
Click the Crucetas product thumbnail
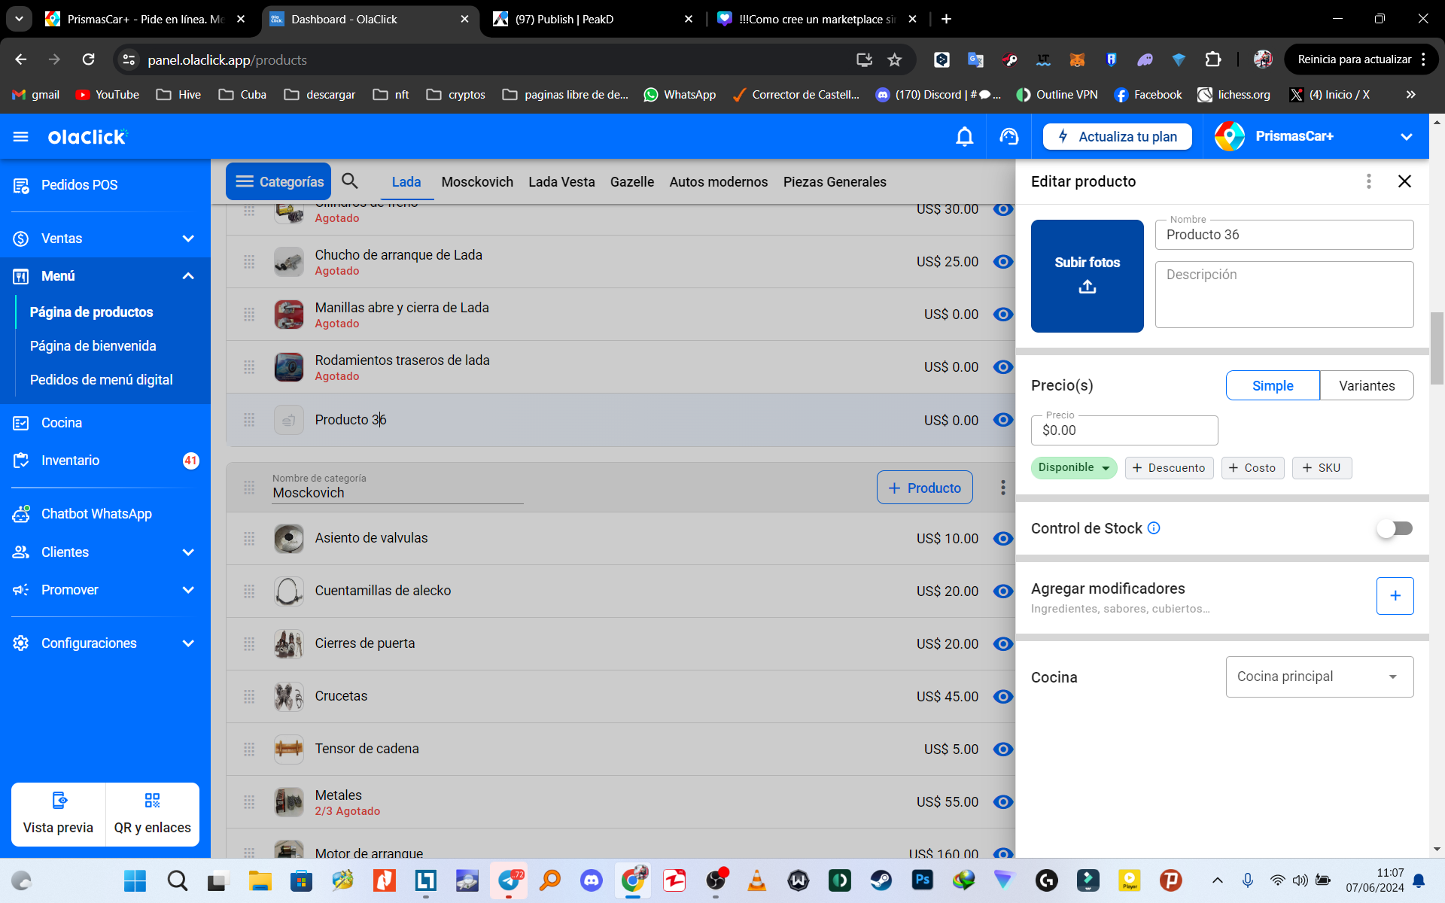click(x=289, y=697)
